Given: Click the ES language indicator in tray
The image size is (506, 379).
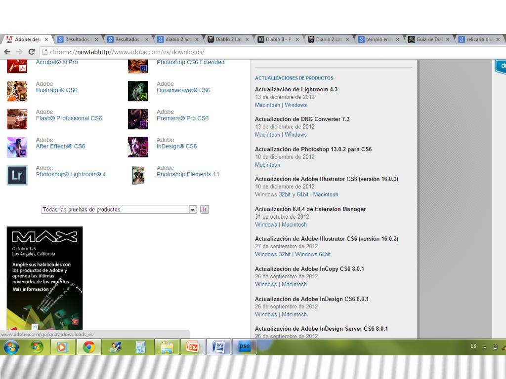Looking at the screenshot, I should [473, 346].
